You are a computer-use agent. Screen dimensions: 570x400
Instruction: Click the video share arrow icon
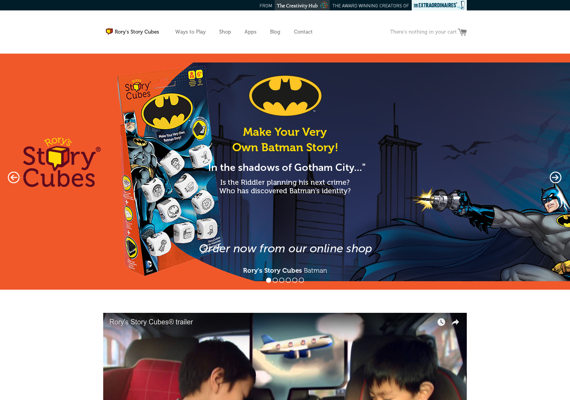pos(455,322)
